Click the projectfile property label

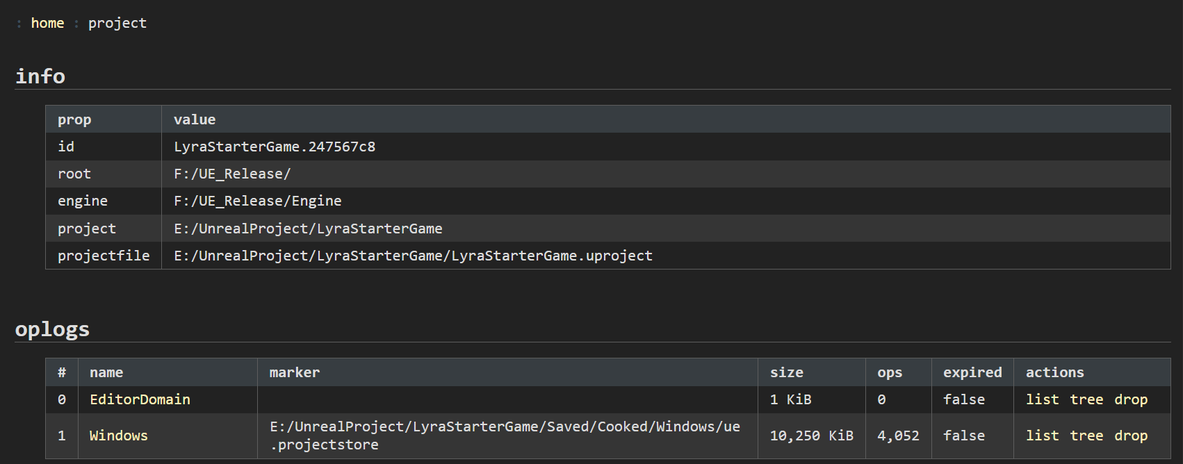click(104, 256)
